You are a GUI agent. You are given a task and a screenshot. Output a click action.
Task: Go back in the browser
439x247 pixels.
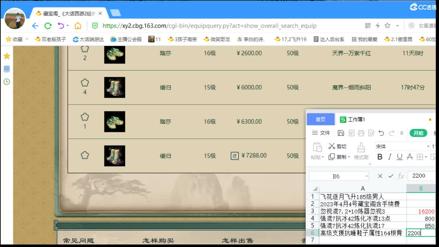(x=35, y=26)
